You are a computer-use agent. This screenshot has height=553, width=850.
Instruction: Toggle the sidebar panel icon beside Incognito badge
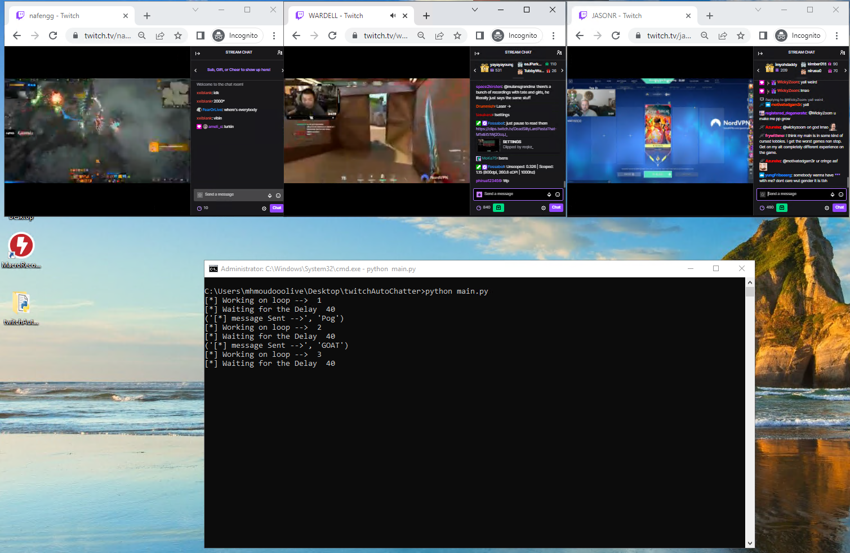coord(200,35)
